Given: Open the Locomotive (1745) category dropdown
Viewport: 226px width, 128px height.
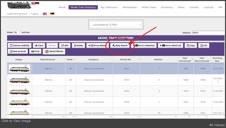Looking at the screenshot, I should [116, 25].
